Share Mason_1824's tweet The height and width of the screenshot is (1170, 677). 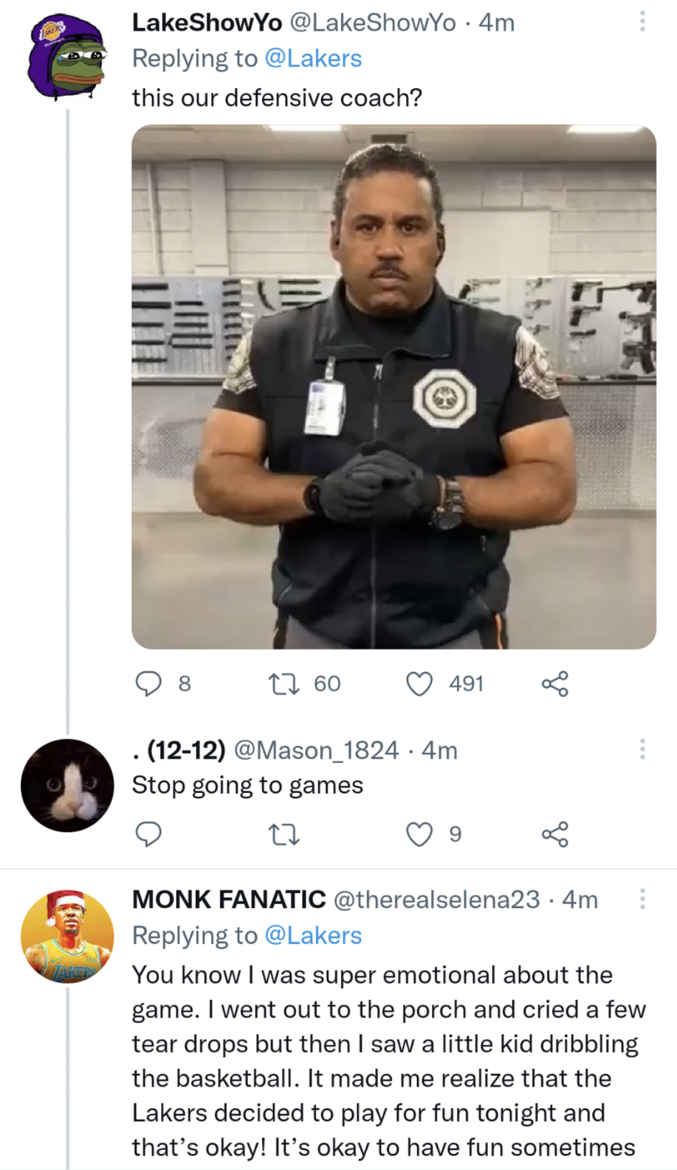[555, 834]
